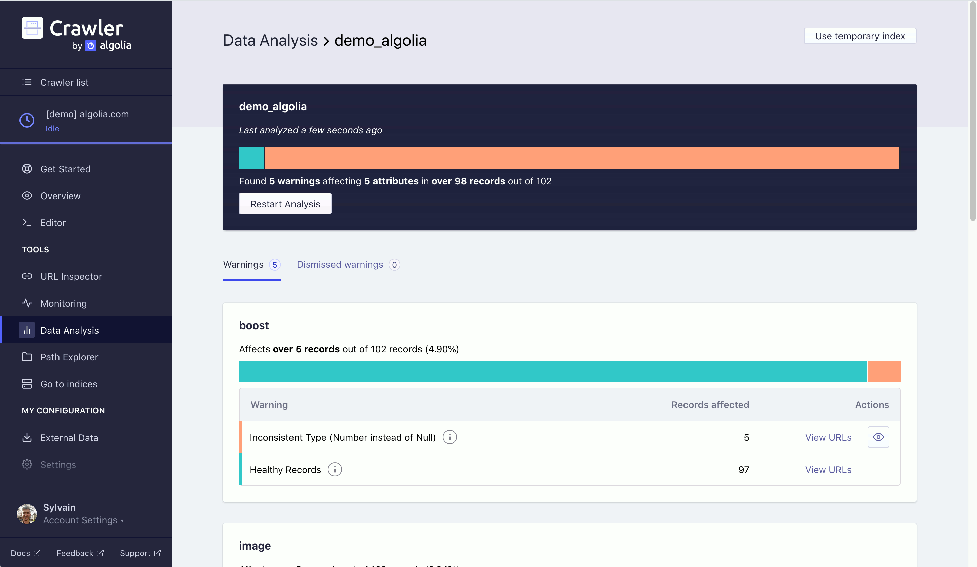Click the Use temporary index button
Viewport: 977px width, 567px height.
pos(860,36)
